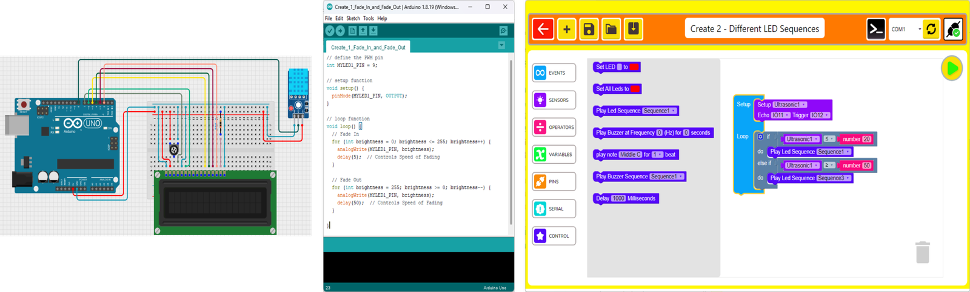The width and height of the screenshot is (970, 292).
Task: Click the yellow floppy-disk save icon
Action: pyautogui.click(x=589, y=29)
